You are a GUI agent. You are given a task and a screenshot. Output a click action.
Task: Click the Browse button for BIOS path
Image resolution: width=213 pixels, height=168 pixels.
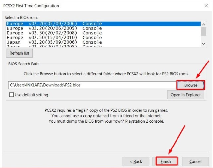point(191,85)
